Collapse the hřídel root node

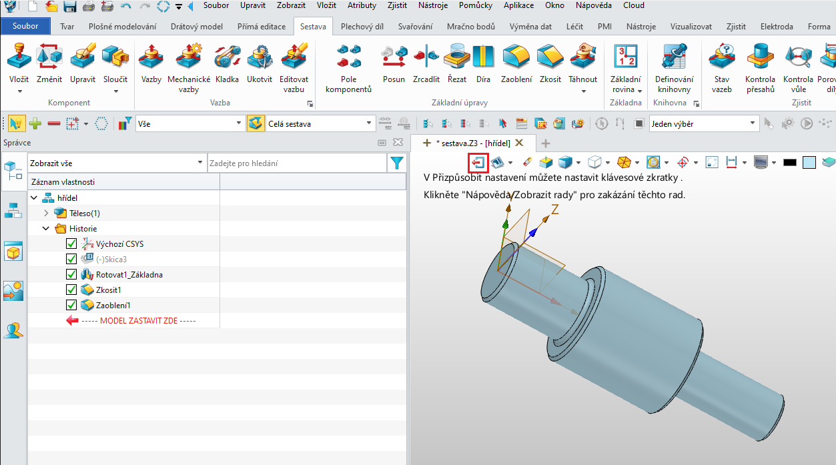[x=34, y=197]
